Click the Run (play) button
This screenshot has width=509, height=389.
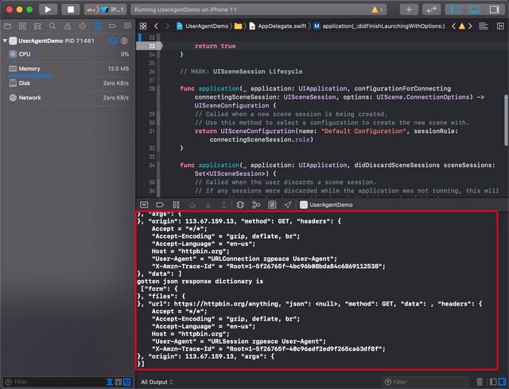click(x=48, y=10)
